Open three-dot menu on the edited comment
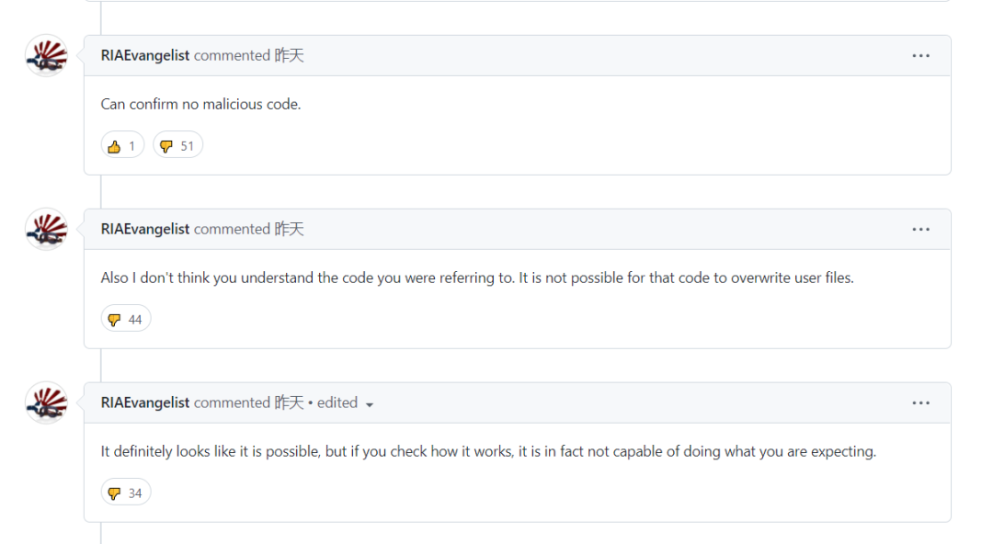Viewport: 993px width, 544px height. (x=920, y=403)
